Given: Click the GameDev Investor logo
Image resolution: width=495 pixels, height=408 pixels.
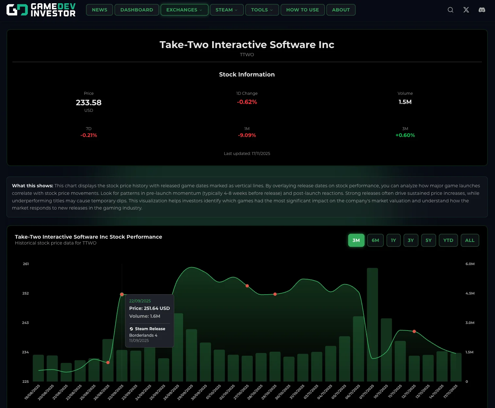Looking at the screenshot, I should pyautogui.click(x=41, y=10).
